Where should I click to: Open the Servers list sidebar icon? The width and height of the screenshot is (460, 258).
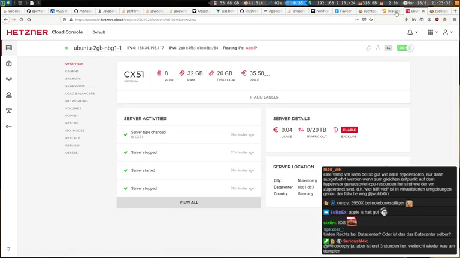(9, 48)
